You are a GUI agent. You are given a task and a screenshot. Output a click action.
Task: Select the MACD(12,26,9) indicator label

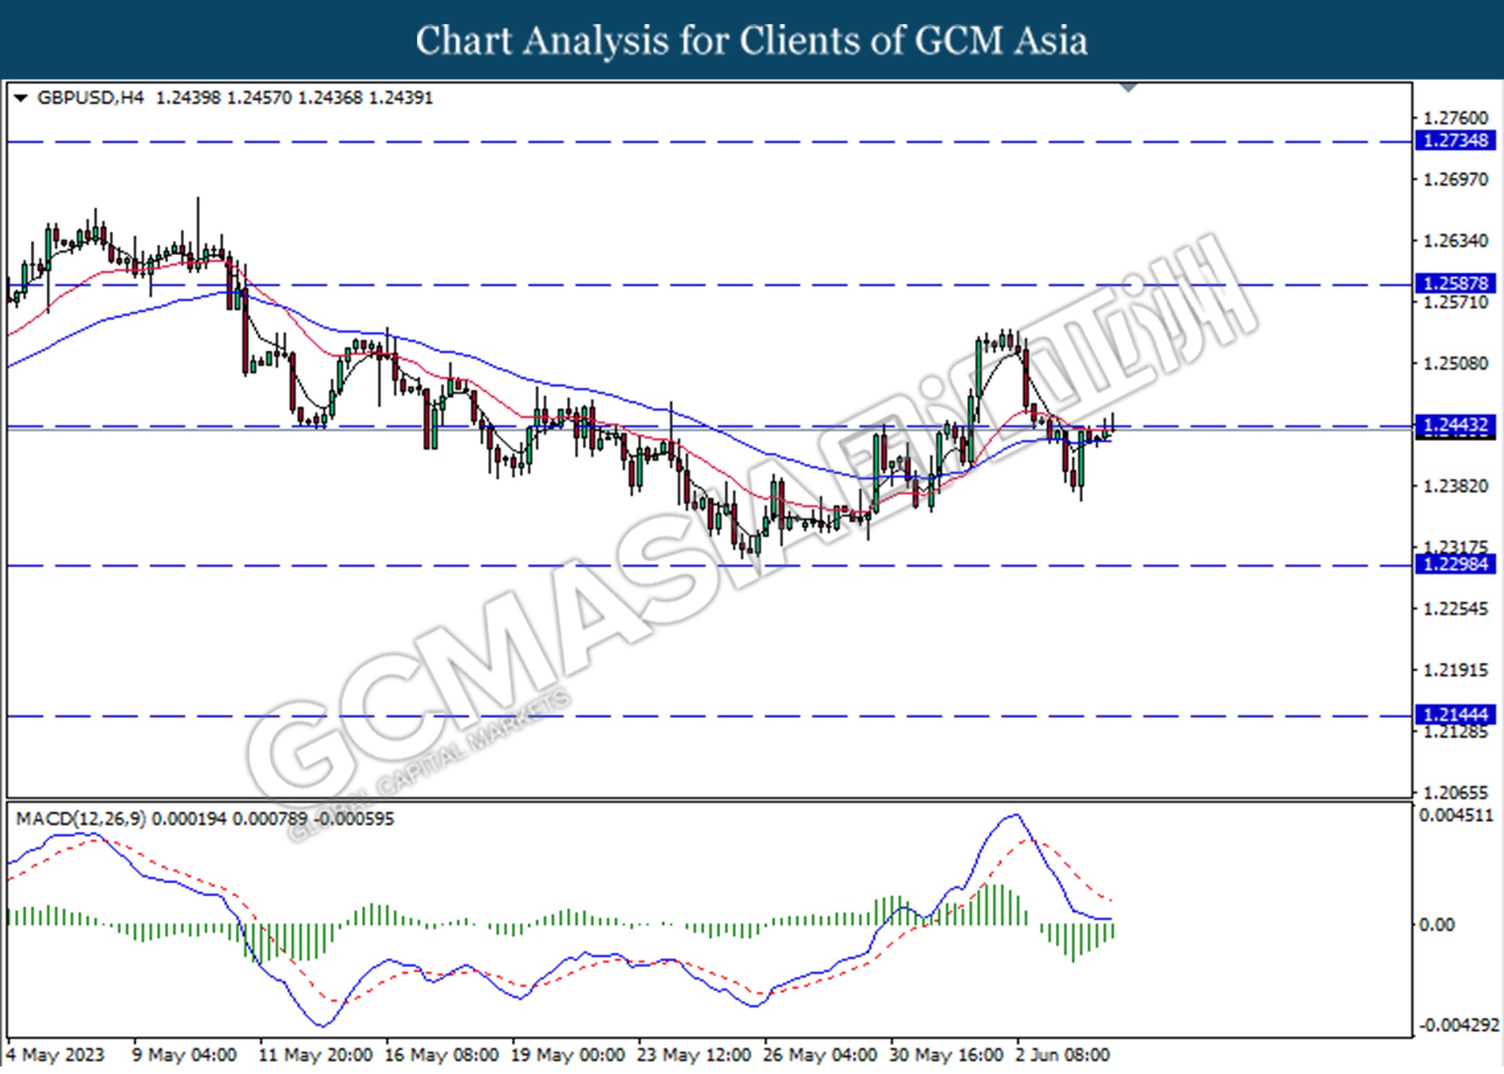click(81, 819)
